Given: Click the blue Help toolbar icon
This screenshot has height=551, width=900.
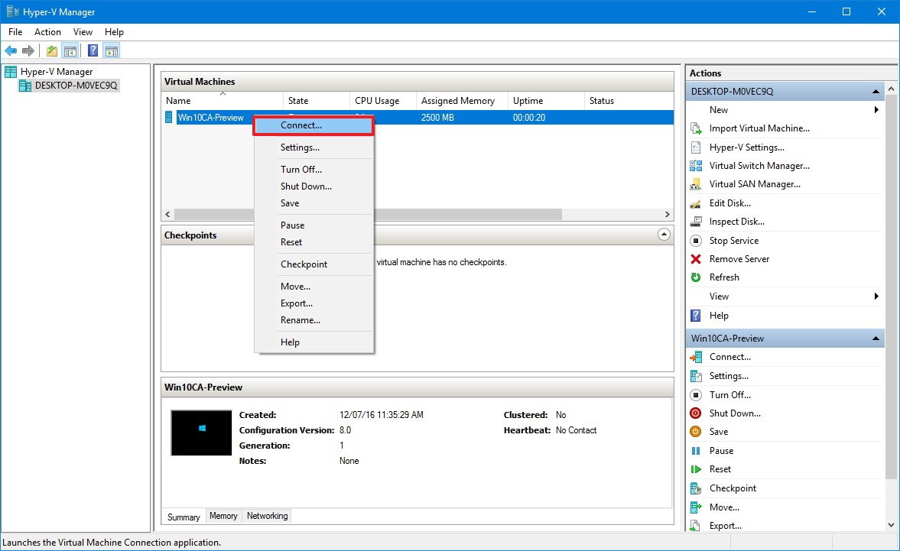Looking at the screenshot, I should [x=93, y=51].
